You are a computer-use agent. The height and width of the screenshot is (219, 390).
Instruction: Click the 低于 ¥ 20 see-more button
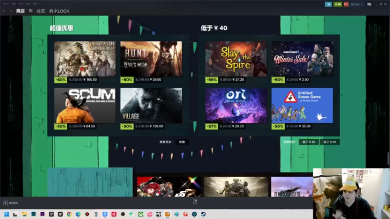pyautogui.click(x=330, y=142)
